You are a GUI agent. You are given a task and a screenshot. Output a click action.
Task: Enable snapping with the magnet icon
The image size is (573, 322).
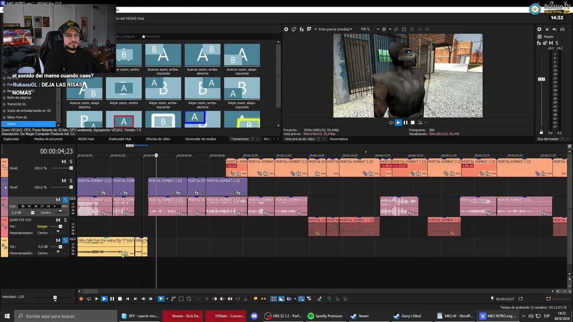point(274,299)
